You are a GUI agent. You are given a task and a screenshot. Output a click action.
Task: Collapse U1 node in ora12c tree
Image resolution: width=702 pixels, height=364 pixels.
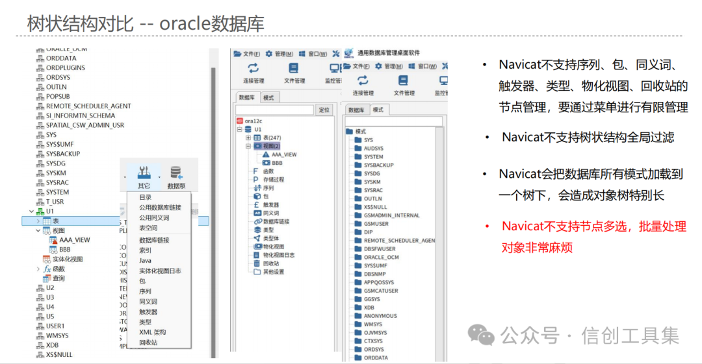click(x=239, y=129)
